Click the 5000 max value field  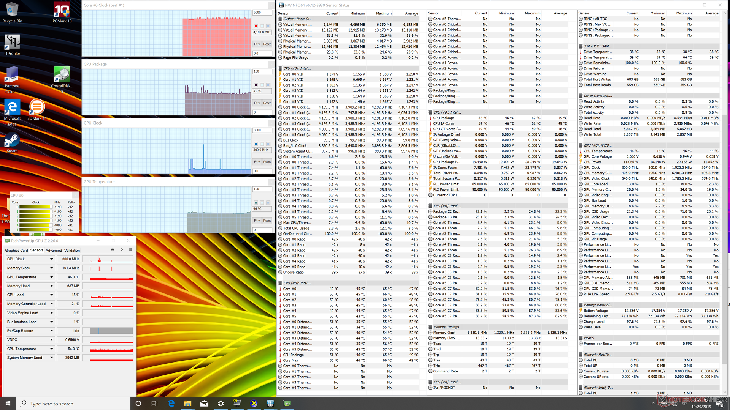click(262, 13)
